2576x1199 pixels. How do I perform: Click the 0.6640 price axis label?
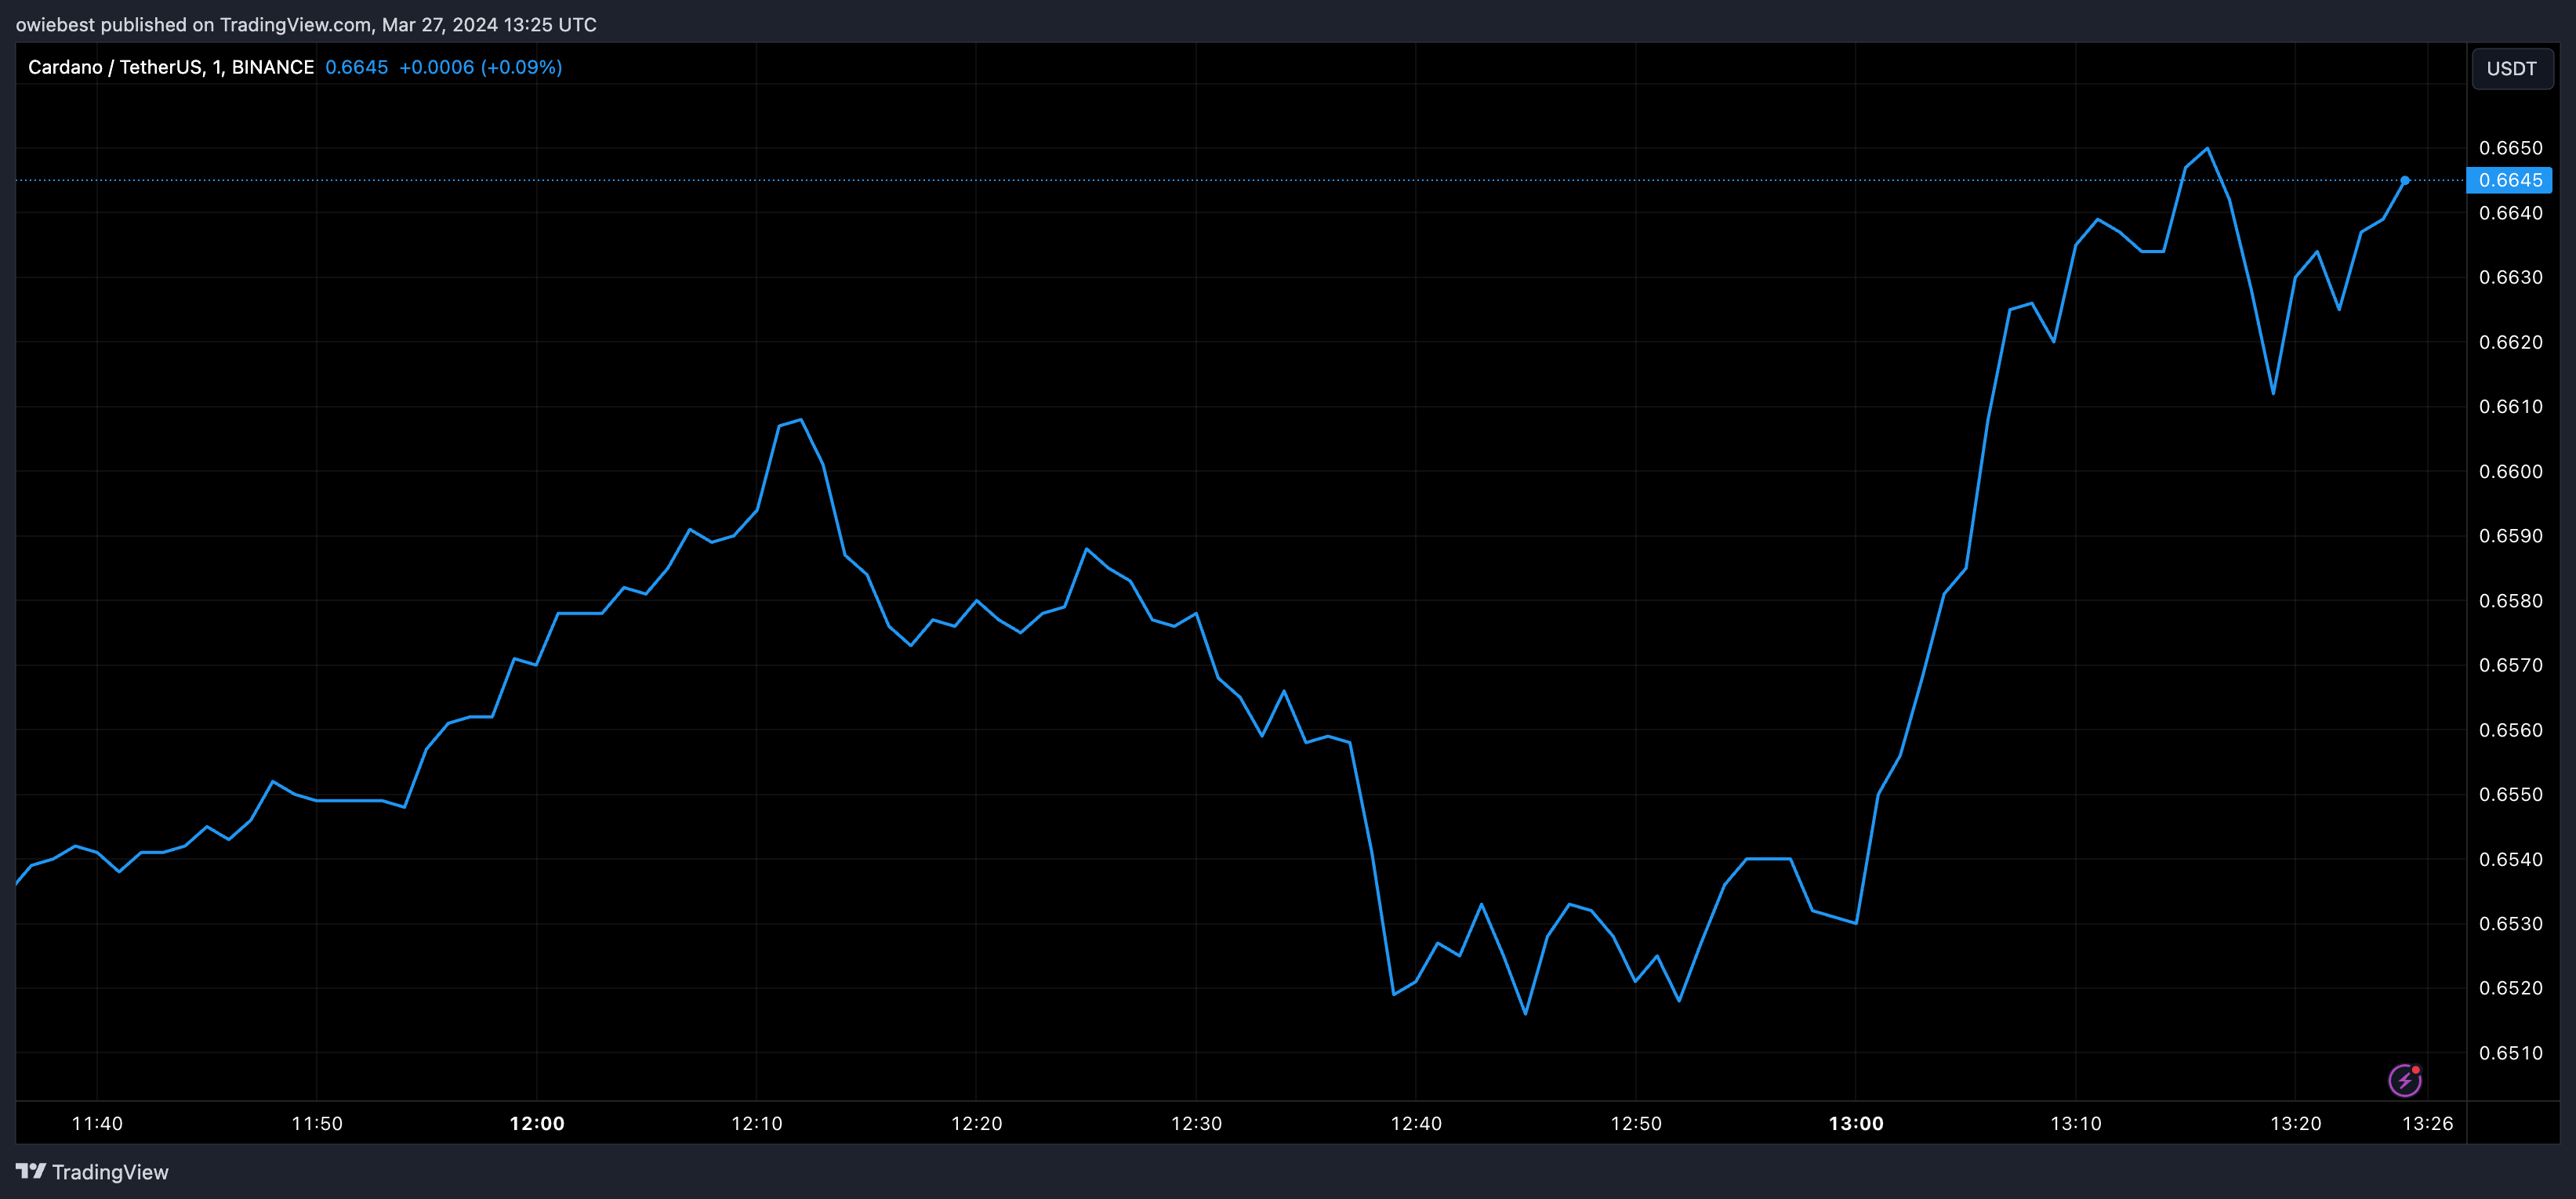[2510, 212]
